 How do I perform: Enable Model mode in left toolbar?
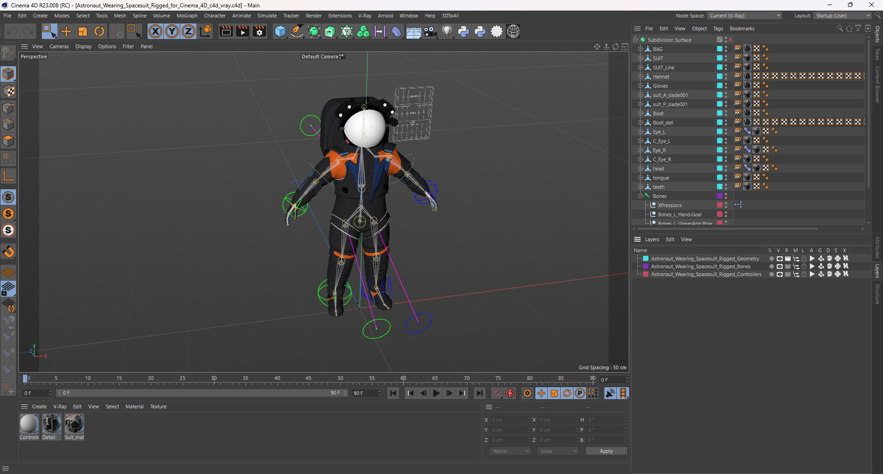(8, 74)
